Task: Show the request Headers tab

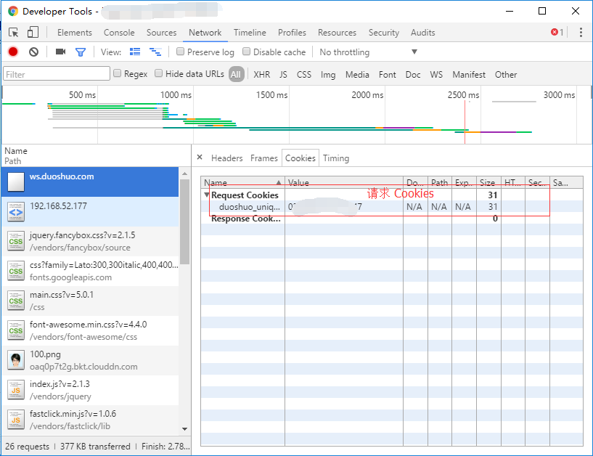Action: (227, 158)
